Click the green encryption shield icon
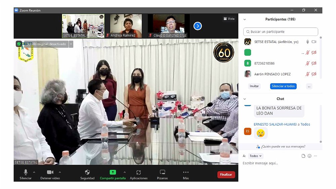The height and width of the screenshot is (189, 336). click(19, 44)
